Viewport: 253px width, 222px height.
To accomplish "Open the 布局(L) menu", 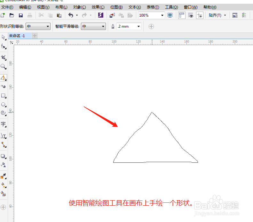I will click(61, 7).
